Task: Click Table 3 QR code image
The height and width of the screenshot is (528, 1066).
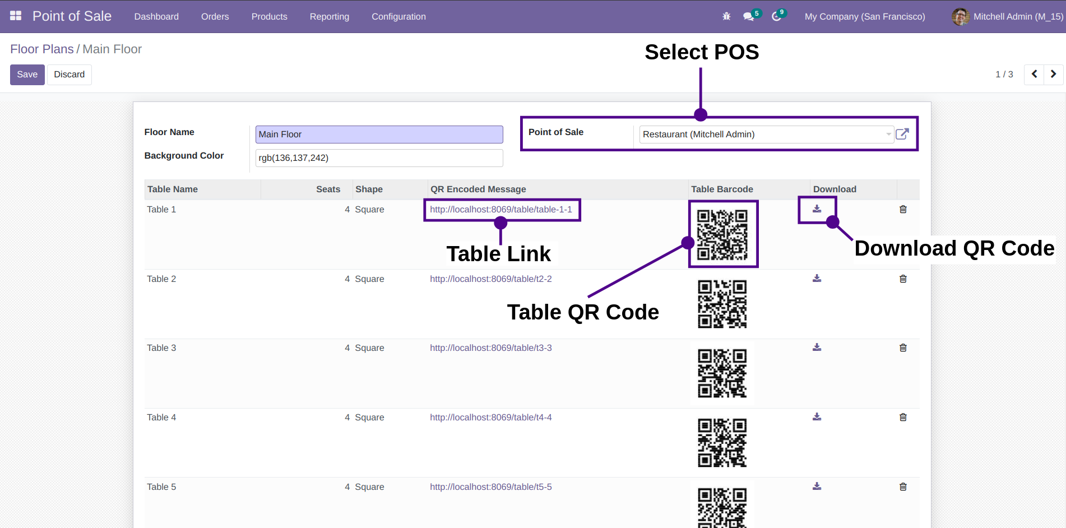Action: coord(722,373)
